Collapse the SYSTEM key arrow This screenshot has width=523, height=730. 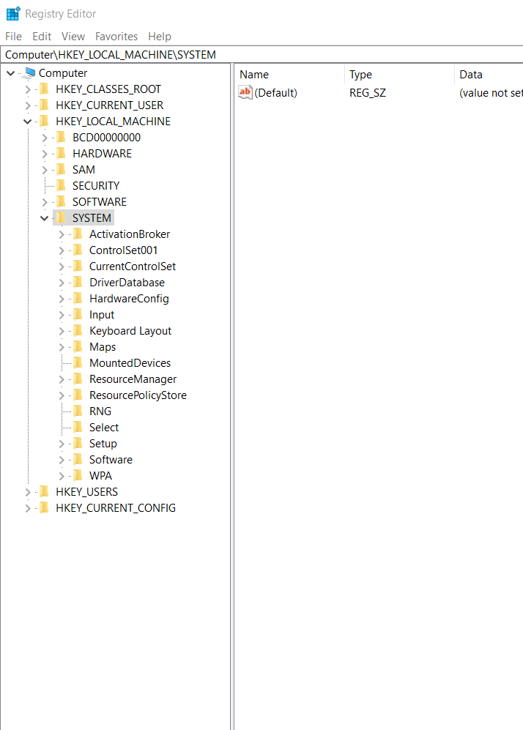tap(44, 218)
